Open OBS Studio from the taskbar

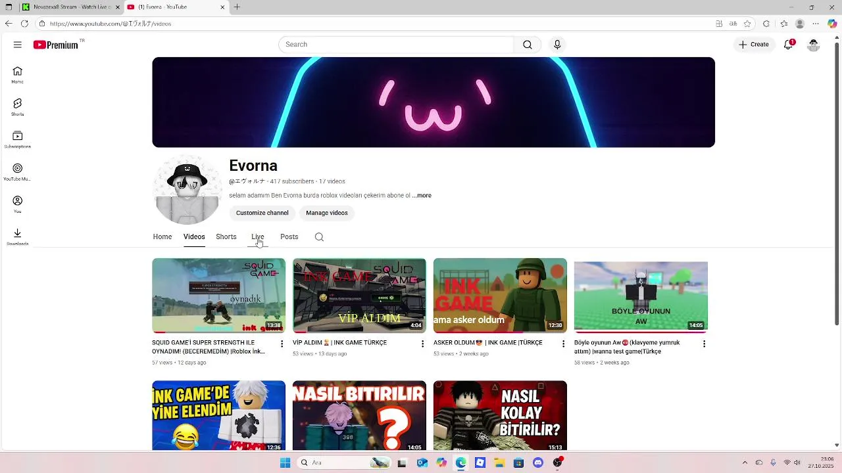pos(558,463)
